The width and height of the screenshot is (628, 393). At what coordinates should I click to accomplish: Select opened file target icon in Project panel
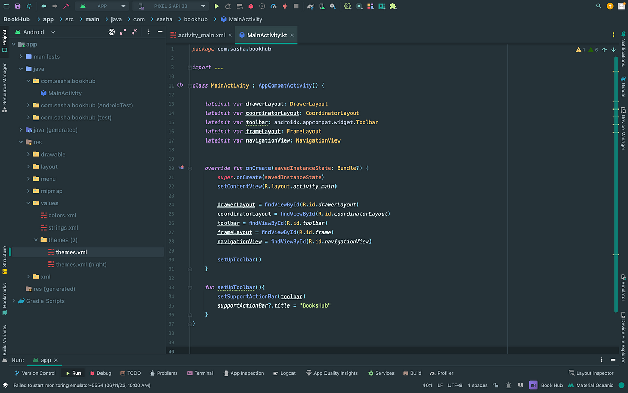coord(111,32)
